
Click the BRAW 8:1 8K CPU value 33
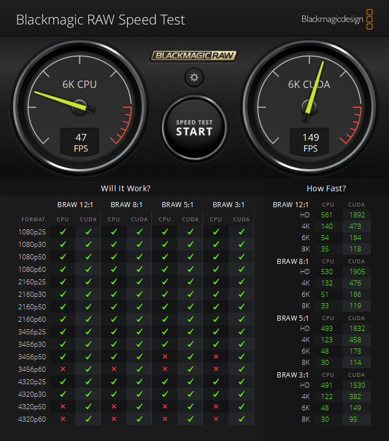click(x=325, y=306)
